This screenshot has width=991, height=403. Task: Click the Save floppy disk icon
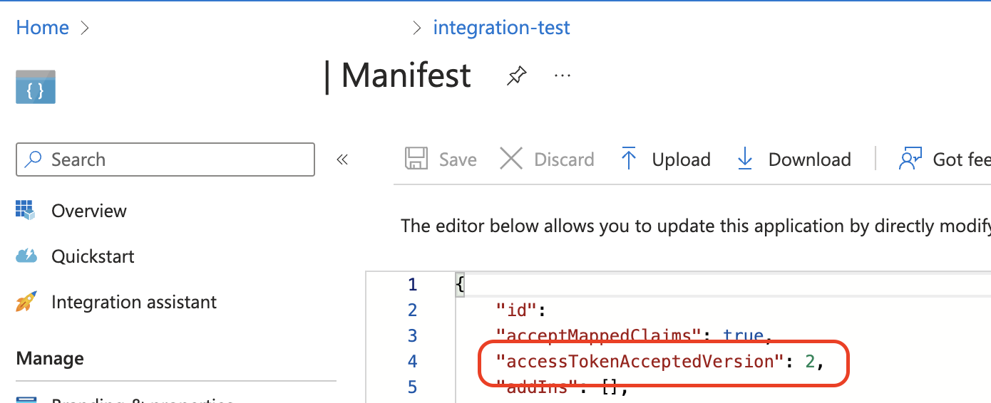pyautogui.click(x=416, y=159)
